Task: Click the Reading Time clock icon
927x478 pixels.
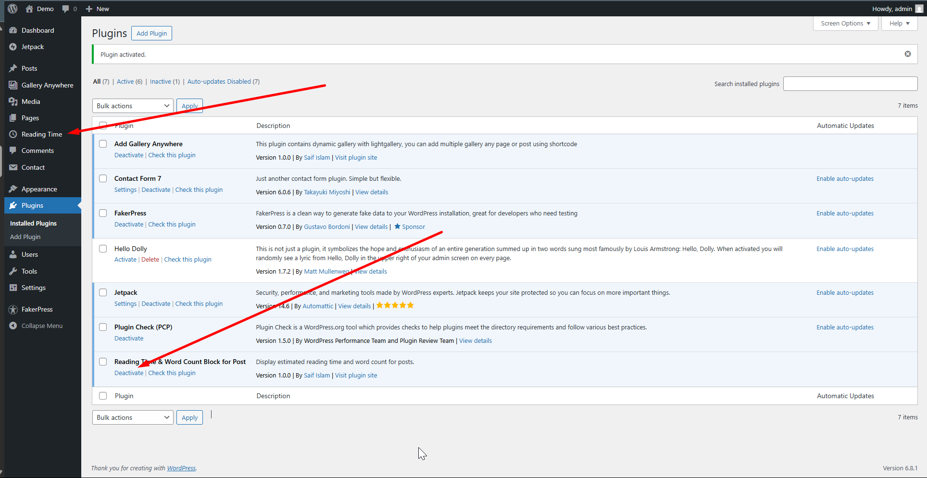Action: pyautogui.click(x=13, y=134)
